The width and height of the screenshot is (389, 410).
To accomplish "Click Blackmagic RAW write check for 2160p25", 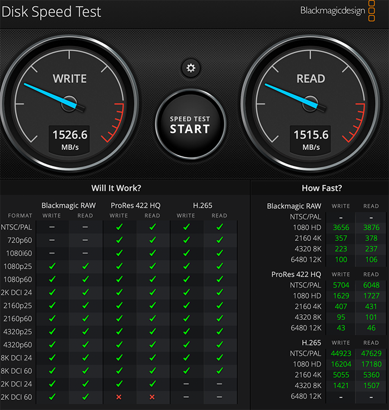I will point(52,305).
